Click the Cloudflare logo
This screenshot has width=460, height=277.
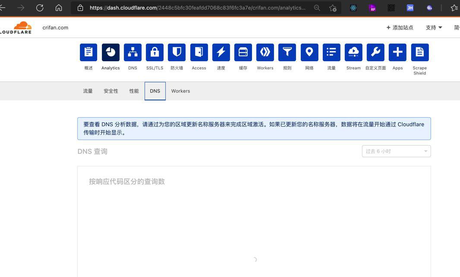pos(16,28)
